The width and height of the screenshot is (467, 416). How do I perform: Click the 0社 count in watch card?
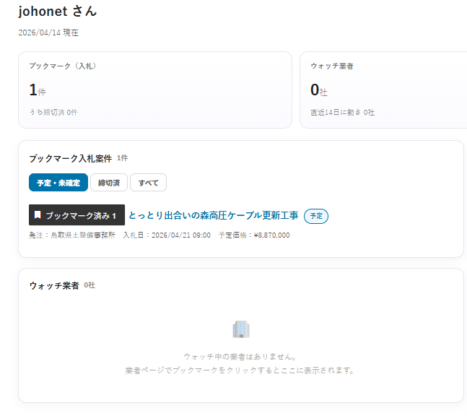pos(318,90)
